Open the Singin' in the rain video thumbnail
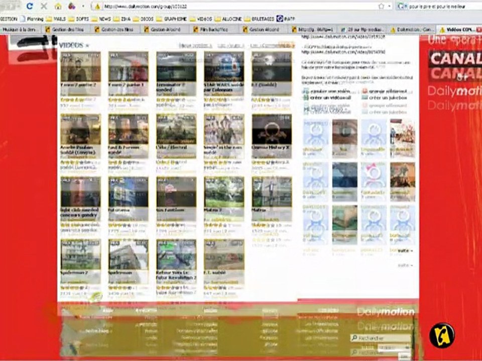The image size is (482, 361). [224, 129]
